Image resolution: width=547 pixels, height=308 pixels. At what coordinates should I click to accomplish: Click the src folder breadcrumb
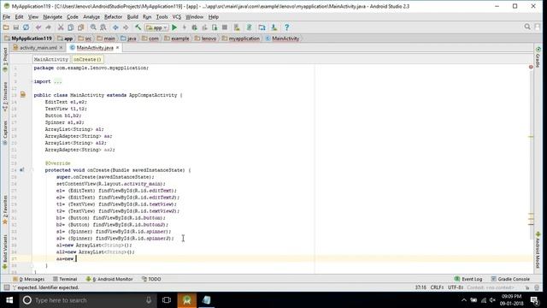[85, 38]
